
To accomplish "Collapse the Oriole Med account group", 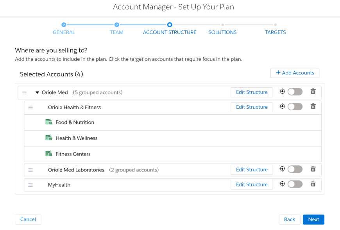I will coord(37,93).
